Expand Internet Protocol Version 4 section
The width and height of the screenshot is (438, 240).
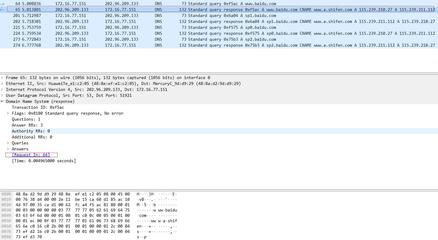(2, 89)
